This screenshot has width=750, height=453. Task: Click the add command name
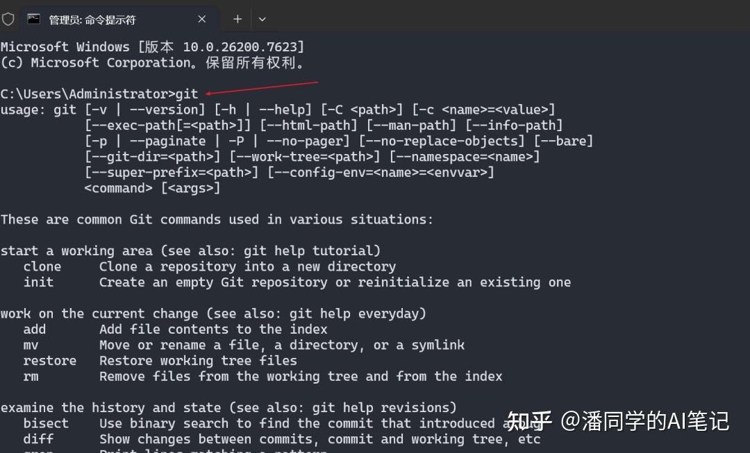pos(35,330)
